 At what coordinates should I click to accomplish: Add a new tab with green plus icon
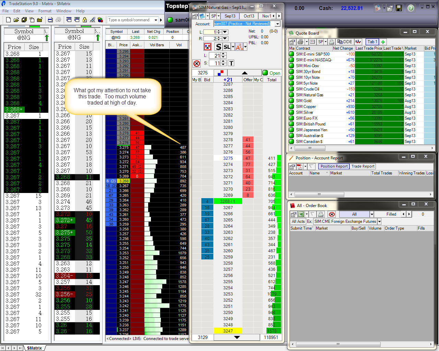coord(383,42)
